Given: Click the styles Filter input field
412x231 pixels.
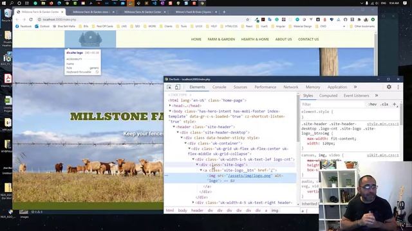Looking at the screenshot, I should coord(333,104).
